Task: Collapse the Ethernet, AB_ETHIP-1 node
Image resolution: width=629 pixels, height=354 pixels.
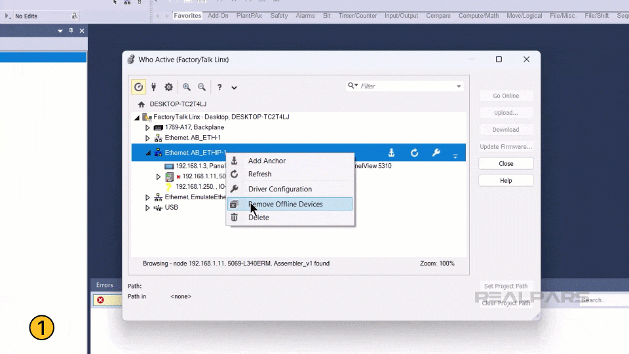Action: point(148,153)
